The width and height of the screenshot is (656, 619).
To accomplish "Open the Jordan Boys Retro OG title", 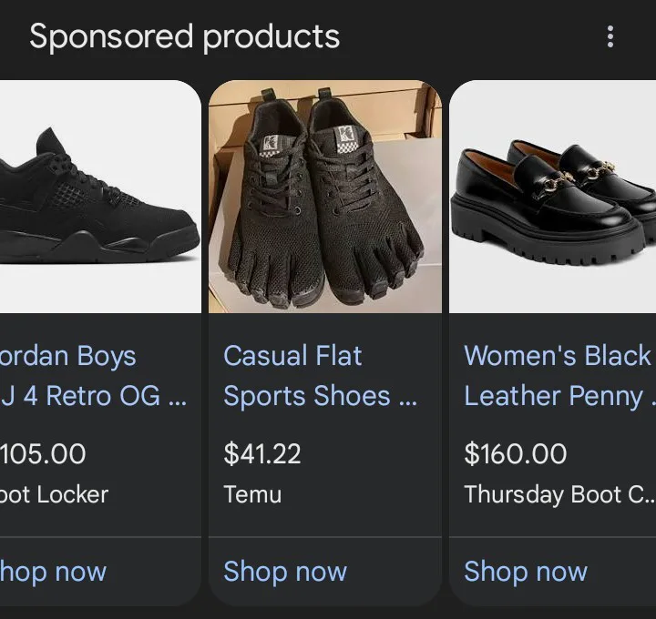I will [91, 375].
